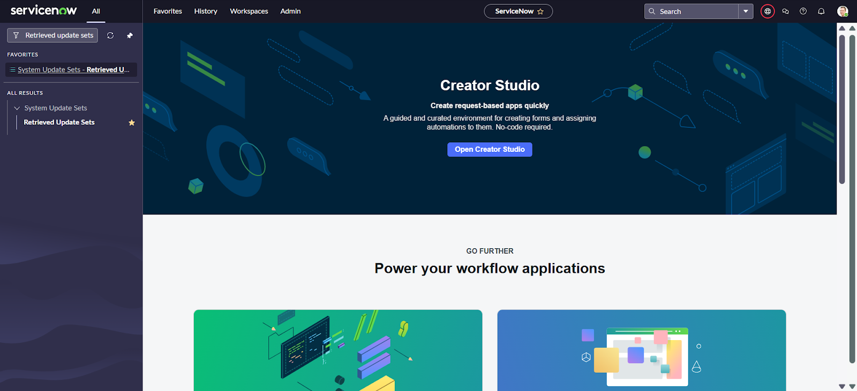Open the sidebar discussions chat icon
The width and height of the screenshot is (857, 391).
click(786, 11)
